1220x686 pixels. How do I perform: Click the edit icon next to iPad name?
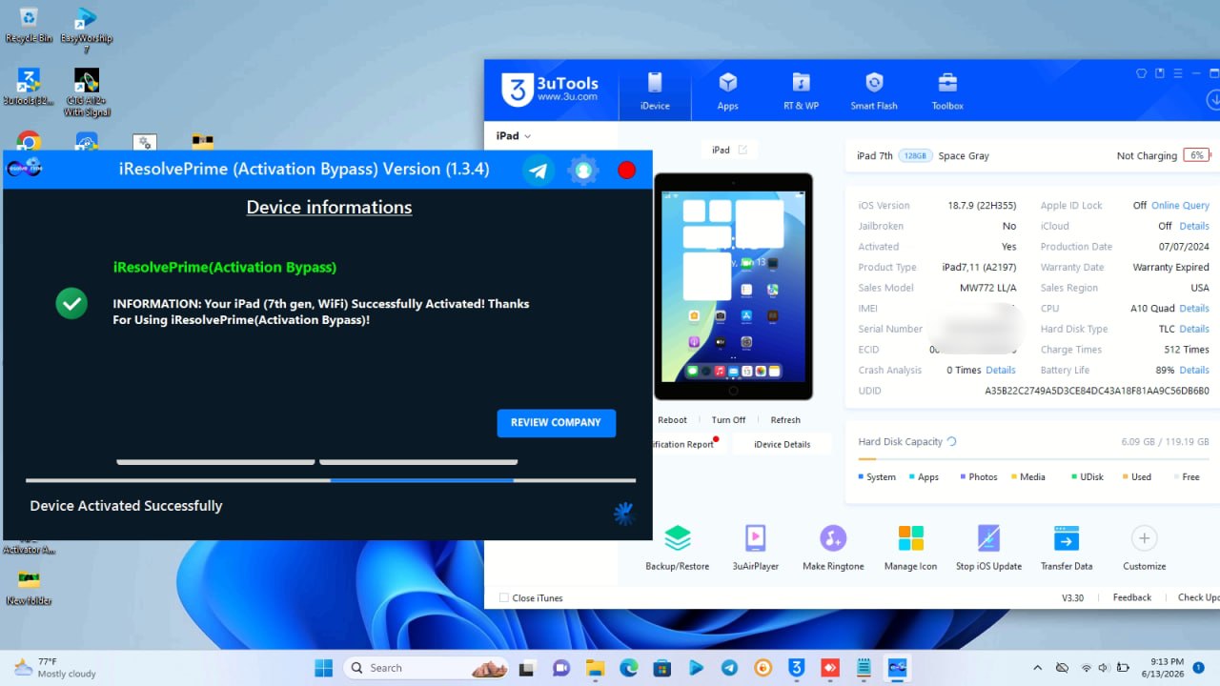click(x=742, y=151)
